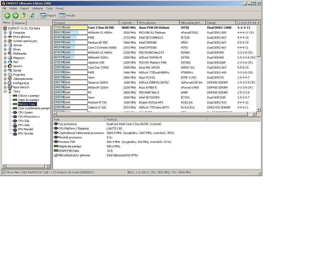Click the green Back arrow toolbar icon

click(7, 15)
